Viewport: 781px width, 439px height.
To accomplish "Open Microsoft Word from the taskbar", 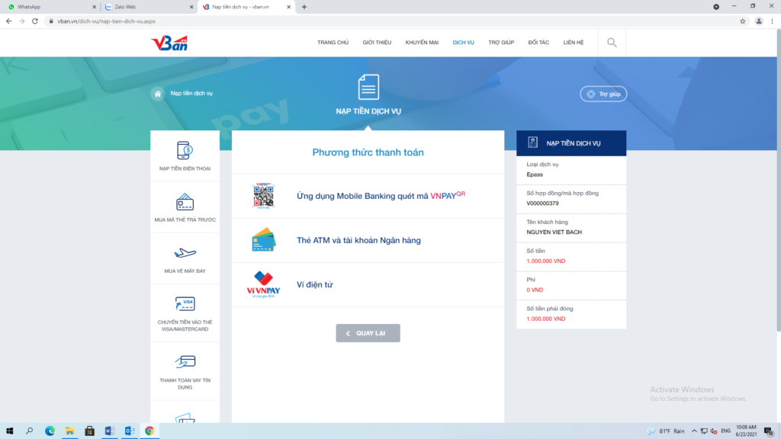I will coord(109,431).
